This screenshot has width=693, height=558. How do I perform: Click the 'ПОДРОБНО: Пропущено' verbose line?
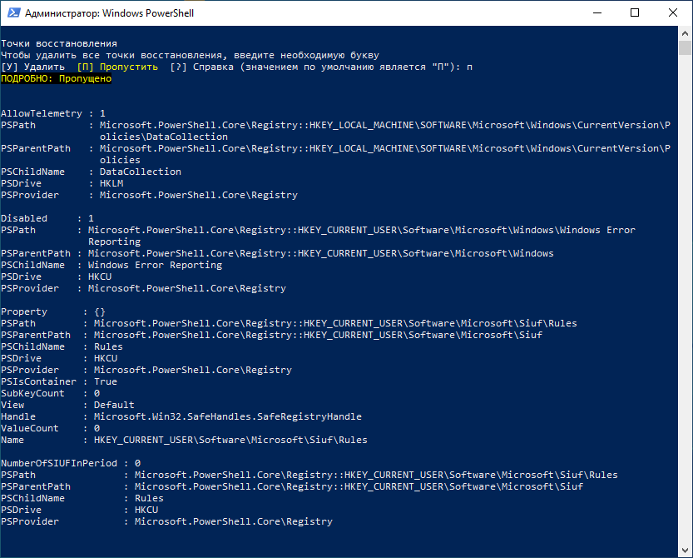[56, 79]
